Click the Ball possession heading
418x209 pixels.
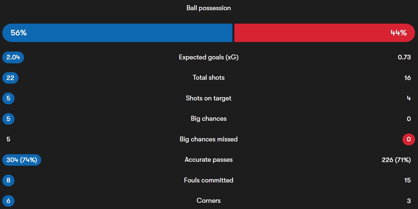pos(209,8)
